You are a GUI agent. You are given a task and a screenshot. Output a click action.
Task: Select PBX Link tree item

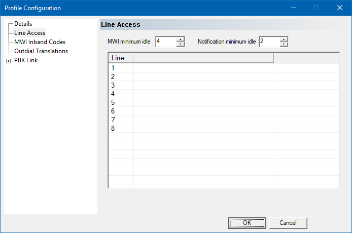coord(26,60)
